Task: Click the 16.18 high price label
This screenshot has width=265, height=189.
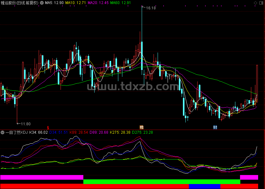Action: 151,8
